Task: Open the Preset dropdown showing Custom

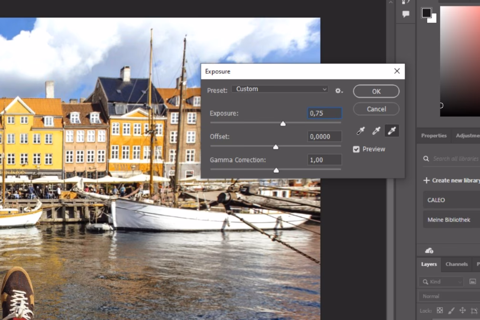Action: 280,89
